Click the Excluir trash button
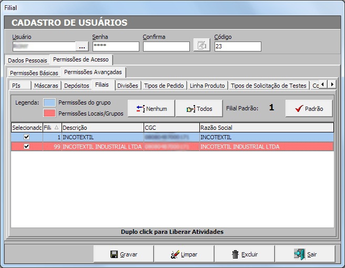Viewport: 345px width, 268px height. (x=244, y=254)
